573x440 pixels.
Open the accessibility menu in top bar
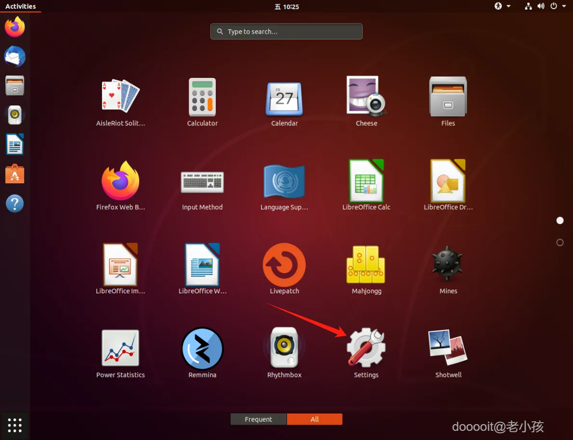[503, 6]
